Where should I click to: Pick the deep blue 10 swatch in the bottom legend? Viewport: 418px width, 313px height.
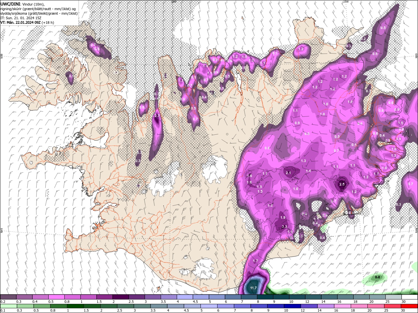[x=292, y=306]
